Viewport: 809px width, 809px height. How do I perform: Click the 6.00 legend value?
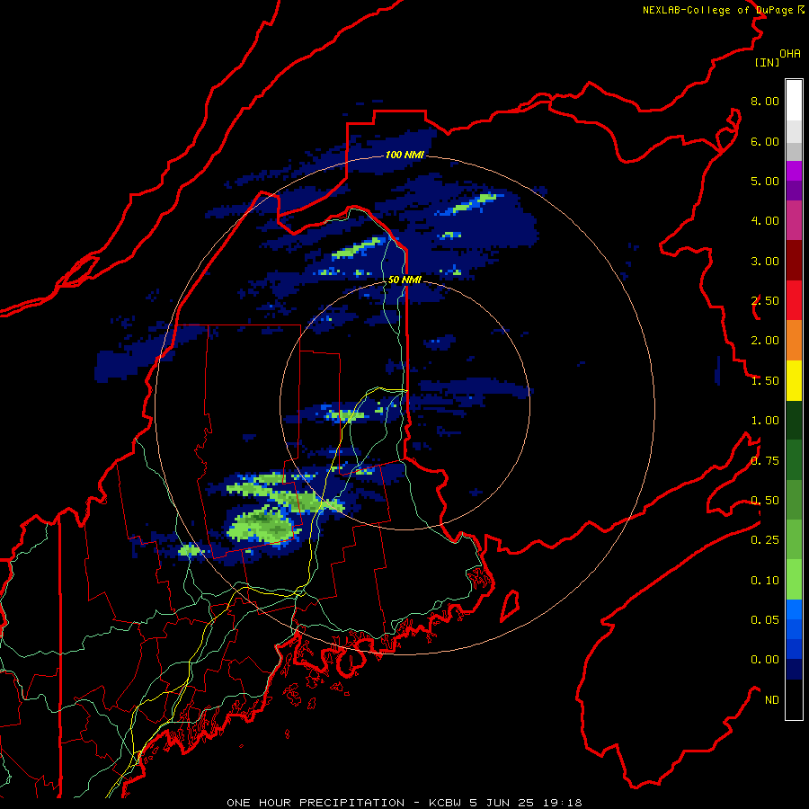[765, 141]
